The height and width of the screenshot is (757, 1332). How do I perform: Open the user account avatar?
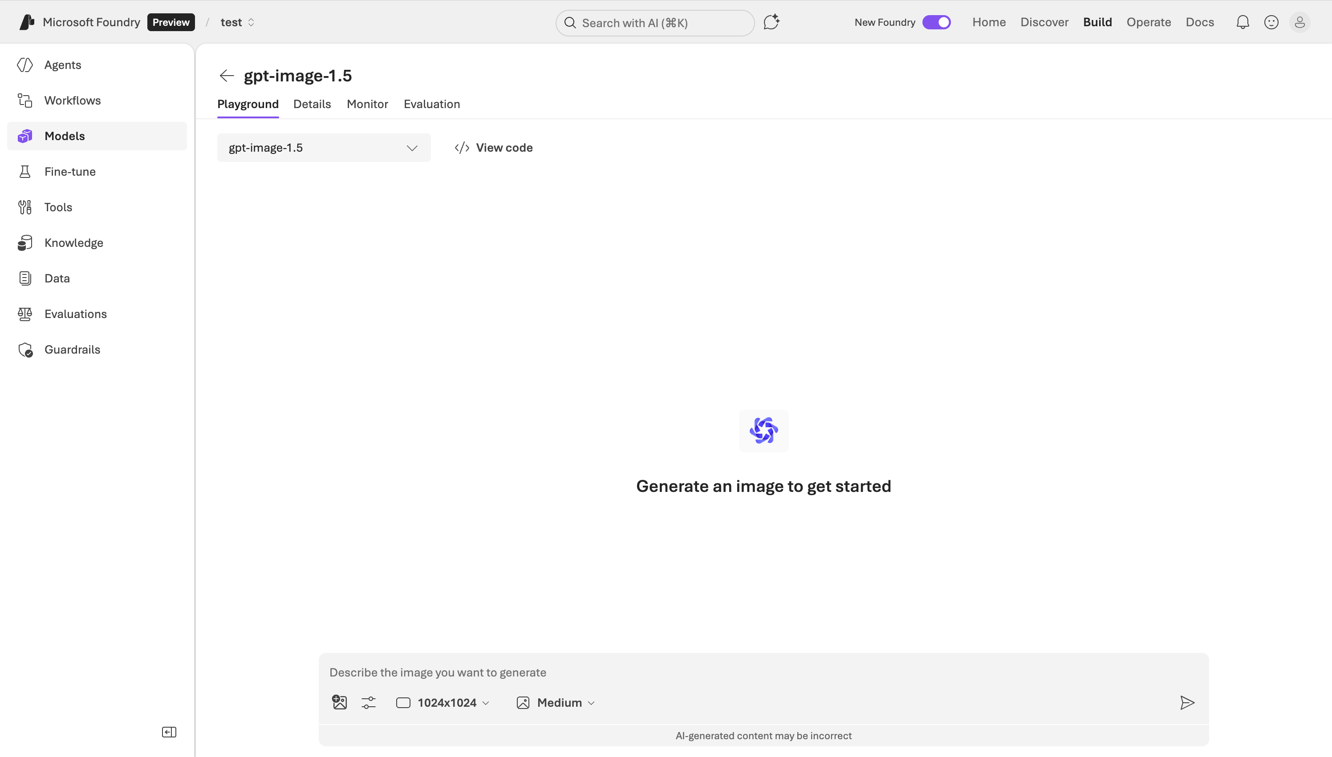pos(1299,22)
